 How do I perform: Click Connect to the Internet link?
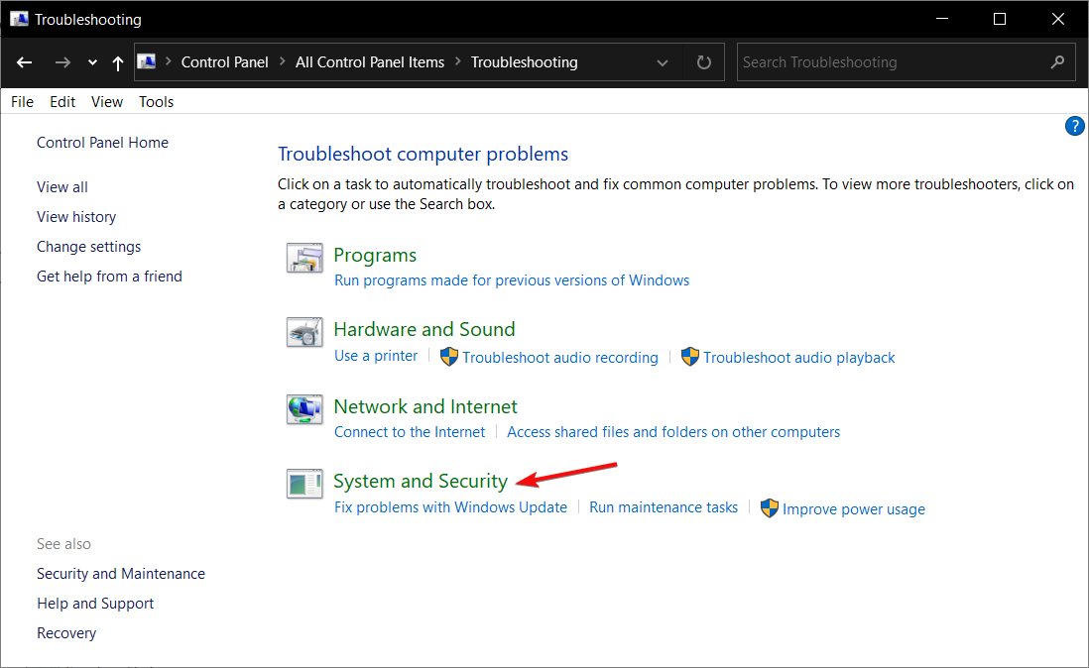pos(410,432)
